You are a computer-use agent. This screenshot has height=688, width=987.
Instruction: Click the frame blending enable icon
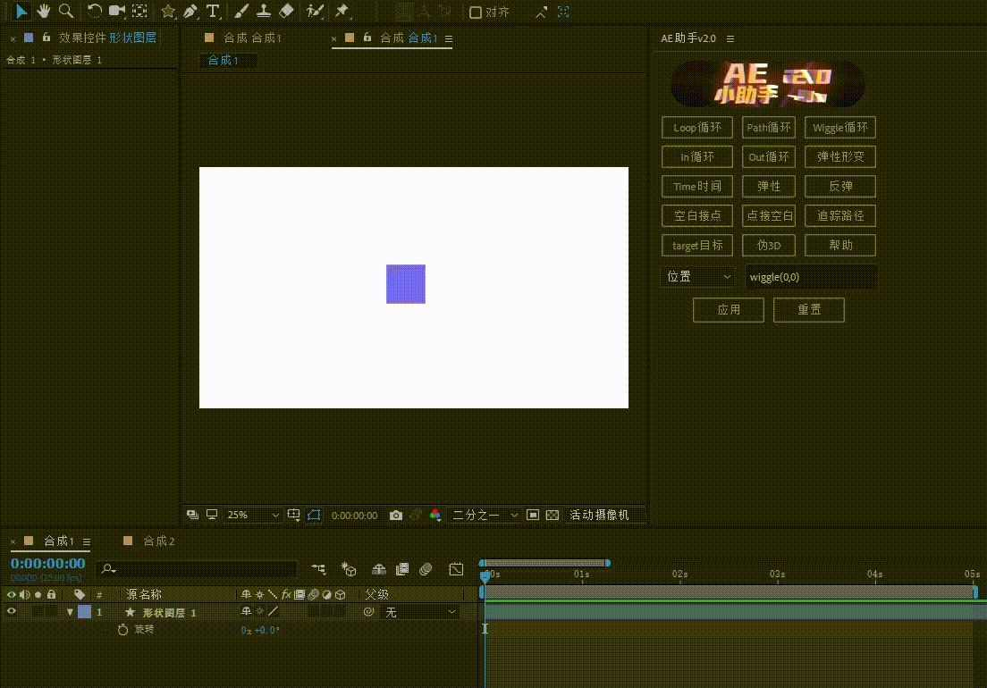click(x=402, y=569)
